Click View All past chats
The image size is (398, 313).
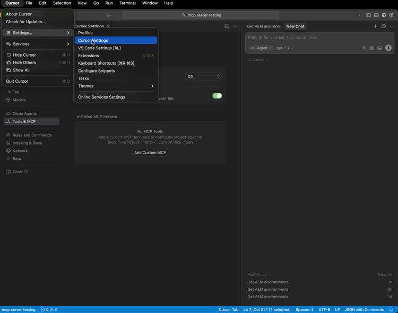point(385,274)
